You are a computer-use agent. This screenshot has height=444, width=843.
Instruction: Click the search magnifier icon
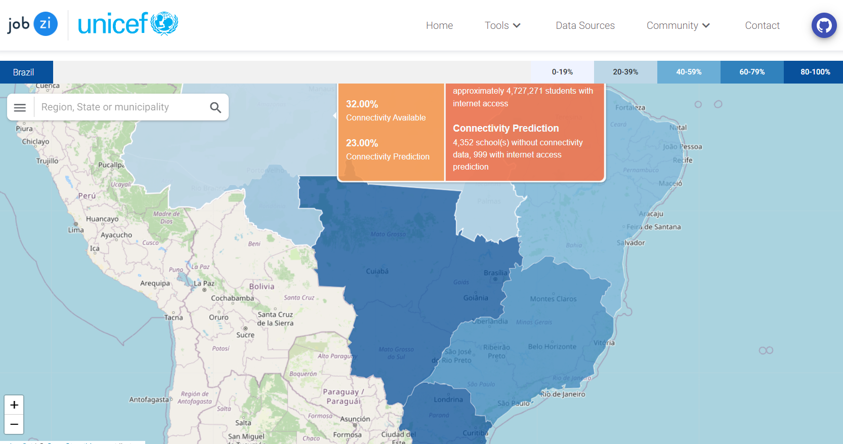(x=216, y=107)
